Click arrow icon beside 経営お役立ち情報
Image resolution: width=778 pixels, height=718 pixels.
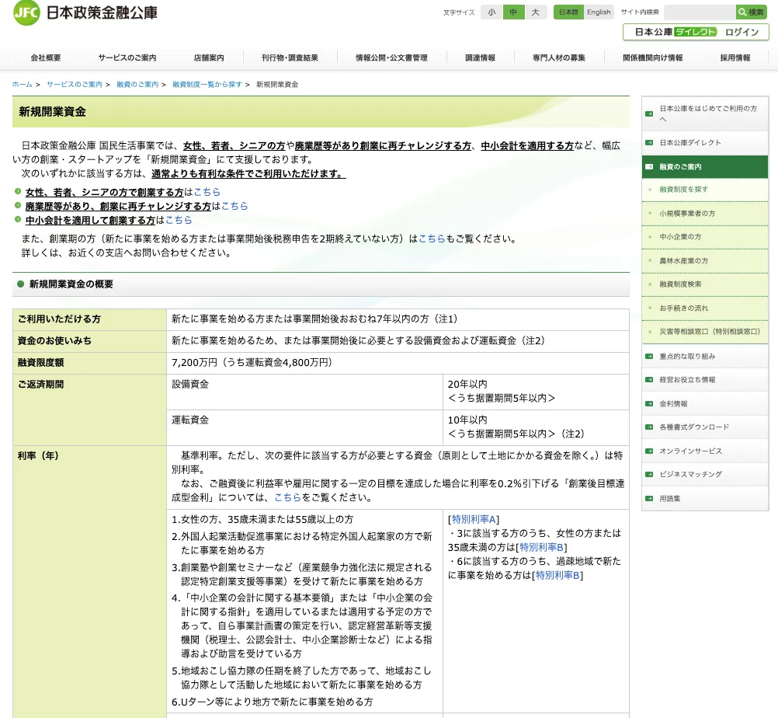649,380
